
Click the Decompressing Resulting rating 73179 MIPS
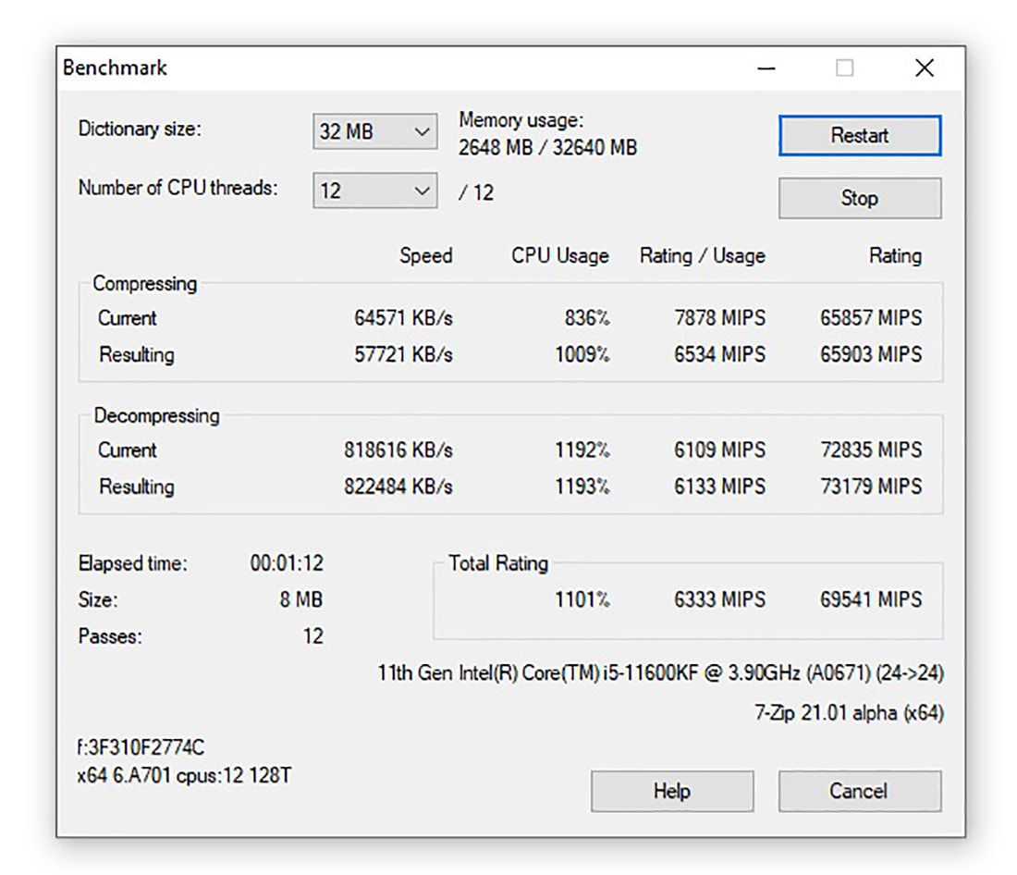tap(870, 487)
